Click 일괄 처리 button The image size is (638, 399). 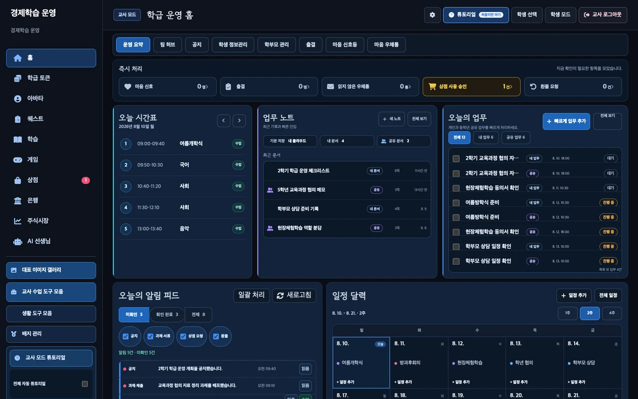(x=252, y=295)
